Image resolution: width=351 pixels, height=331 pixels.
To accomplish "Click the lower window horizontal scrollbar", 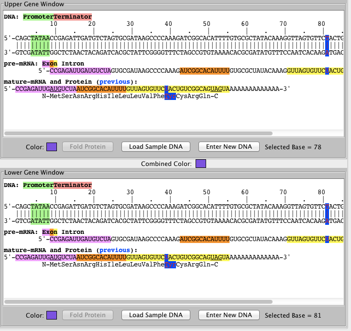I will 138,302.
